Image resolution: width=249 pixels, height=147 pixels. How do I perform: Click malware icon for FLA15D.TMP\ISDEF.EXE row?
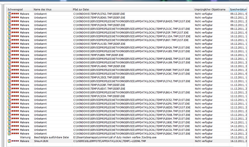pyautogui.click(x=9, y=44)
